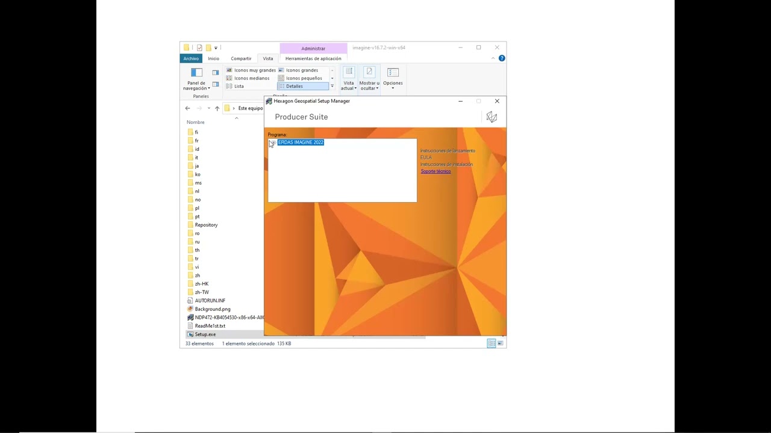The width and height of the screenshot is (771, 433).
Task: Toggle the preview pane button in Paneles
Action: click(x=215, y=73)
